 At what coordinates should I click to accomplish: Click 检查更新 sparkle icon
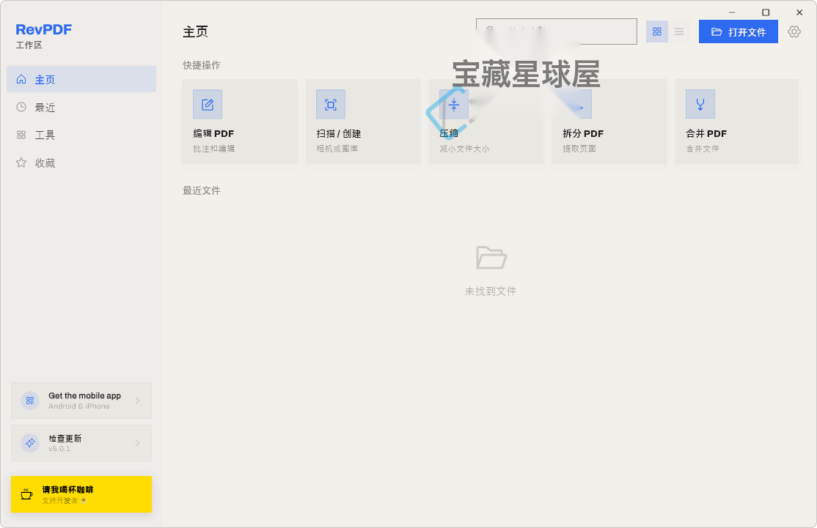(30, 443)
